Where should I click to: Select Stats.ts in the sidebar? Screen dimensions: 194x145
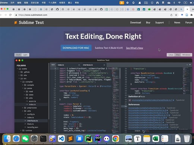point(30,124)
